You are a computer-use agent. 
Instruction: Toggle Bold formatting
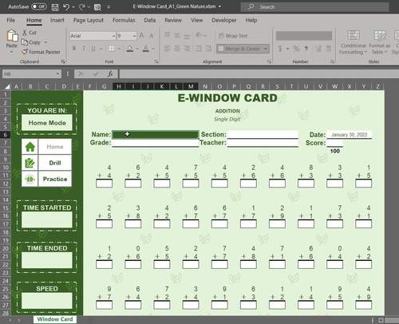74,49
